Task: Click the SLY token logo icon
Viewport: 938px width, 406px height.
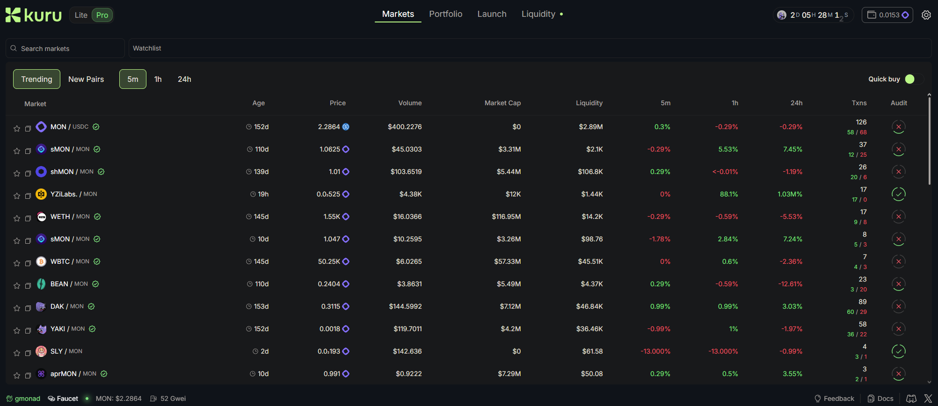Action: 41,351
